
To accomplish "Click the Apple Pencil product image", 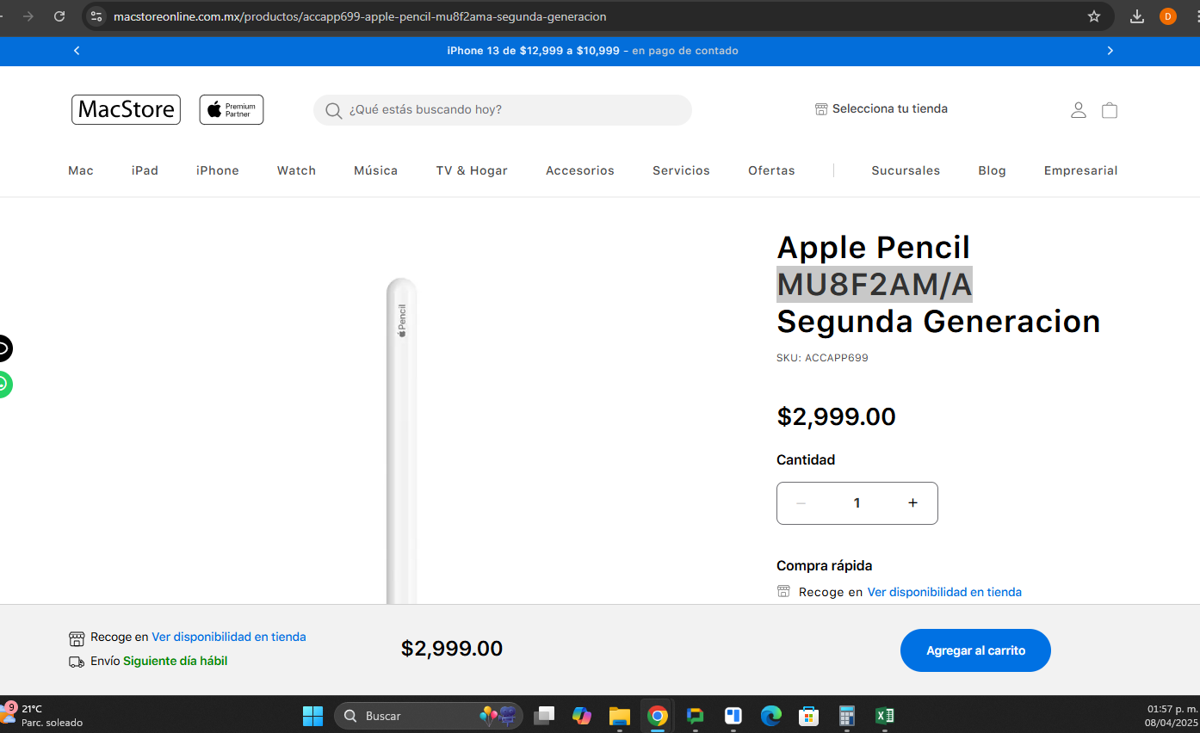I will [401, 439].
